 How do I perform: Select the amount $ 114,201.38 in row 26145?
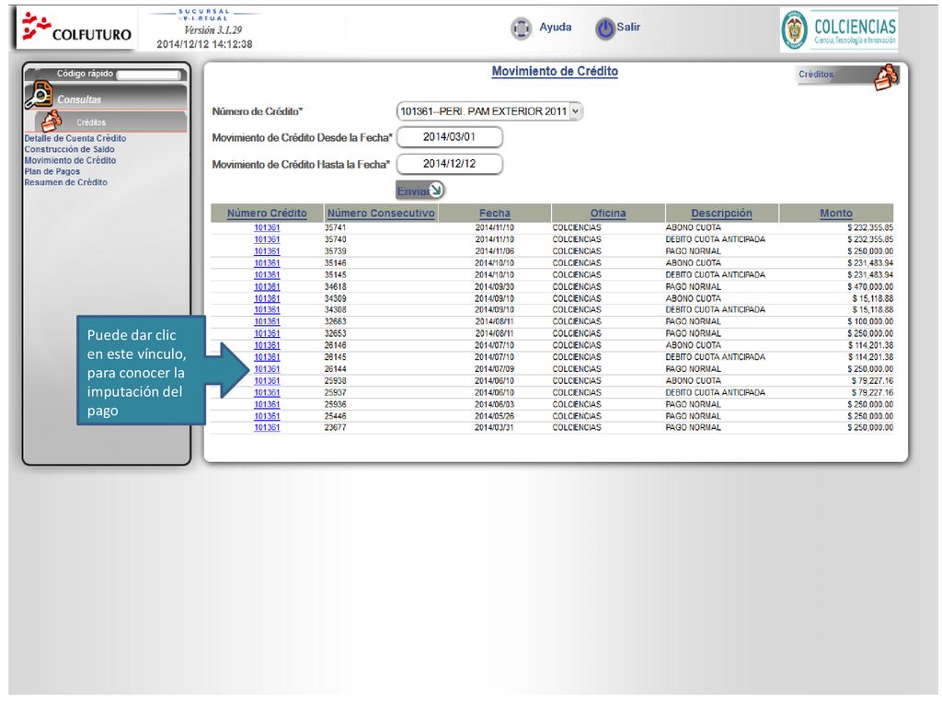(870, 357)
